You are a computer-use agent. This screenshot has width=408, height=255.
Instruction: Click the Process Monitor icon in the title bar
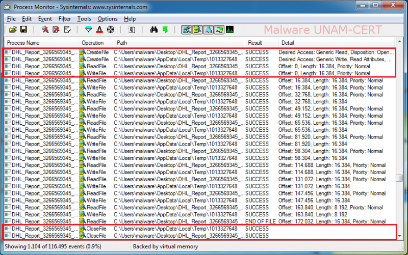pyautogui.click(x=8, y=7)
